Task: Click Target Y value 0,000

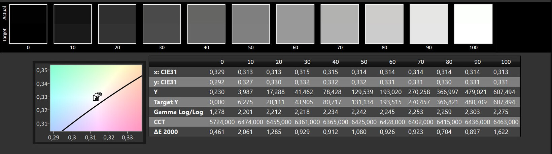Action: [217, 102]
